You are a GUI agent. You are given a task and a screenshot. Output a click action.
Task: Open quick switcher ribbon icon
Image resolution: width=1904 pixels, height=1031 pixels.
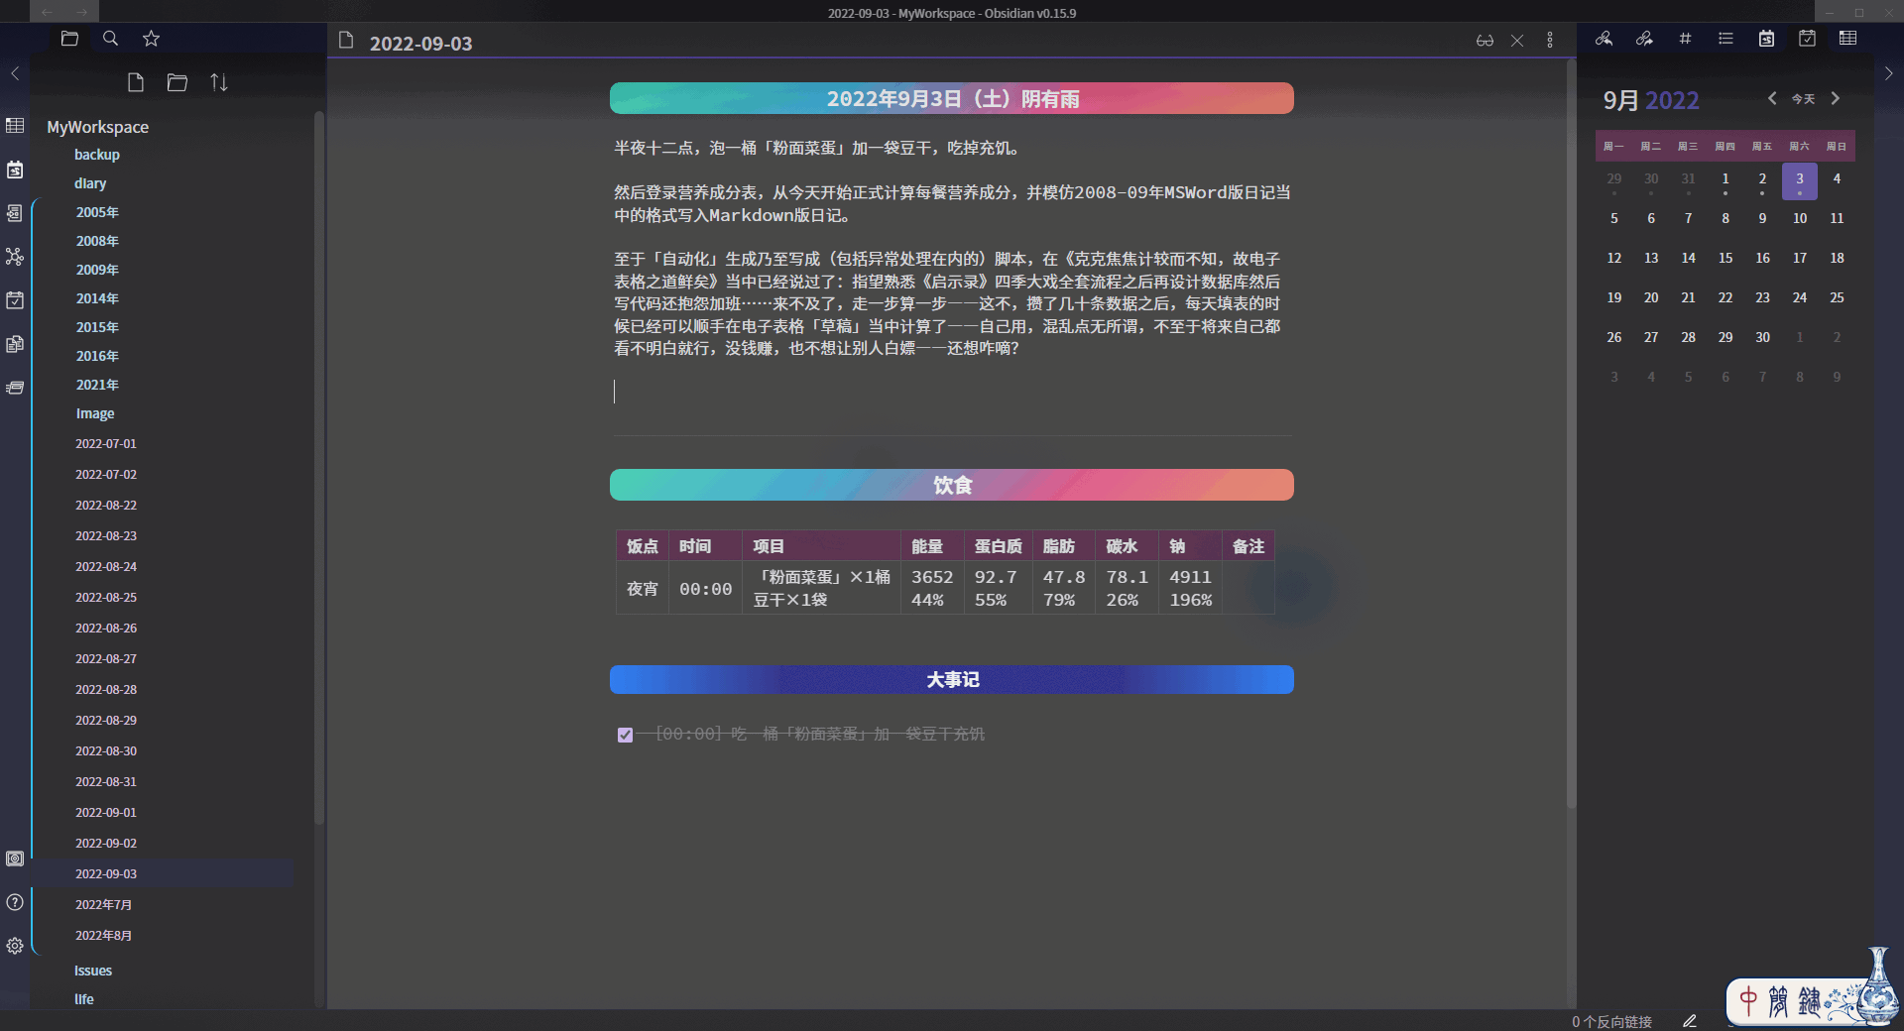(x=15, y=213)
